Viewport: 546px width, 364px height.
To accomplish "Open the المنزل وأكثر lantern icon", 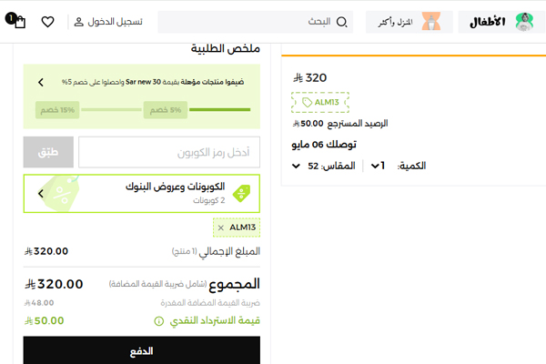I will (x=431, y=22).
